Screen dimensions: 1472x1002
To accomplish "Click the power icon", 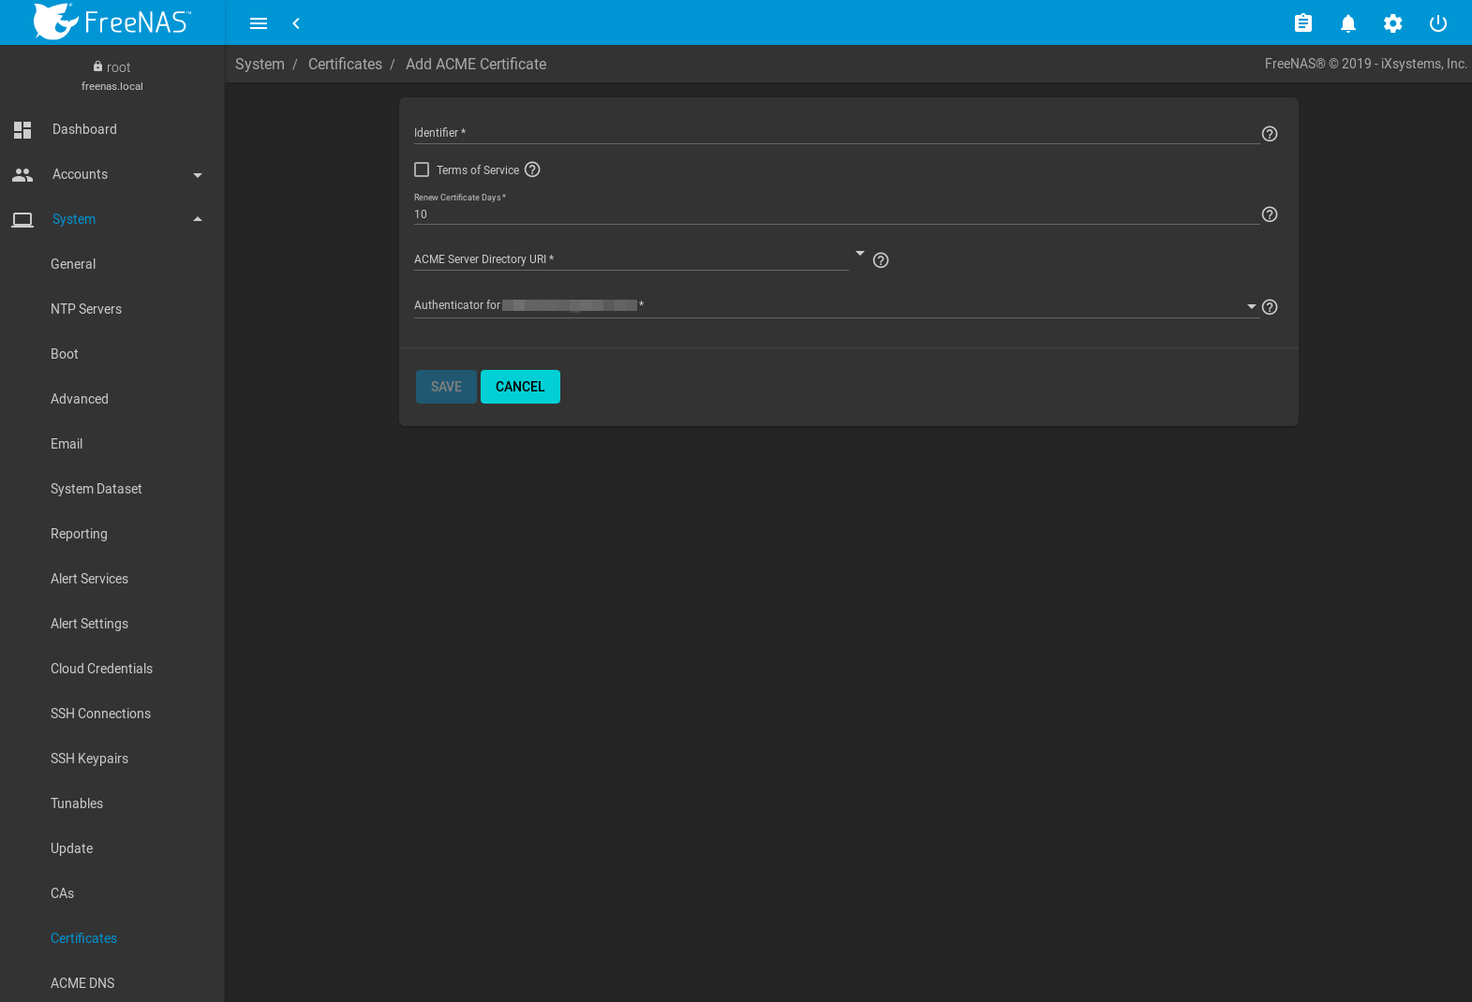I will point(1438,23).
